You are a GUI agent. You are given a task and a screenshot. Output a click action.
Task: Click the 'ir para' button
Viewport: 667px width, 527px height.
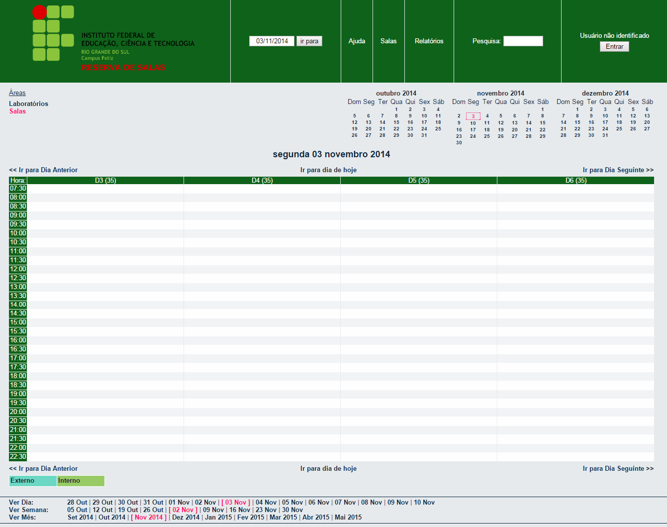tap(309, 41)
